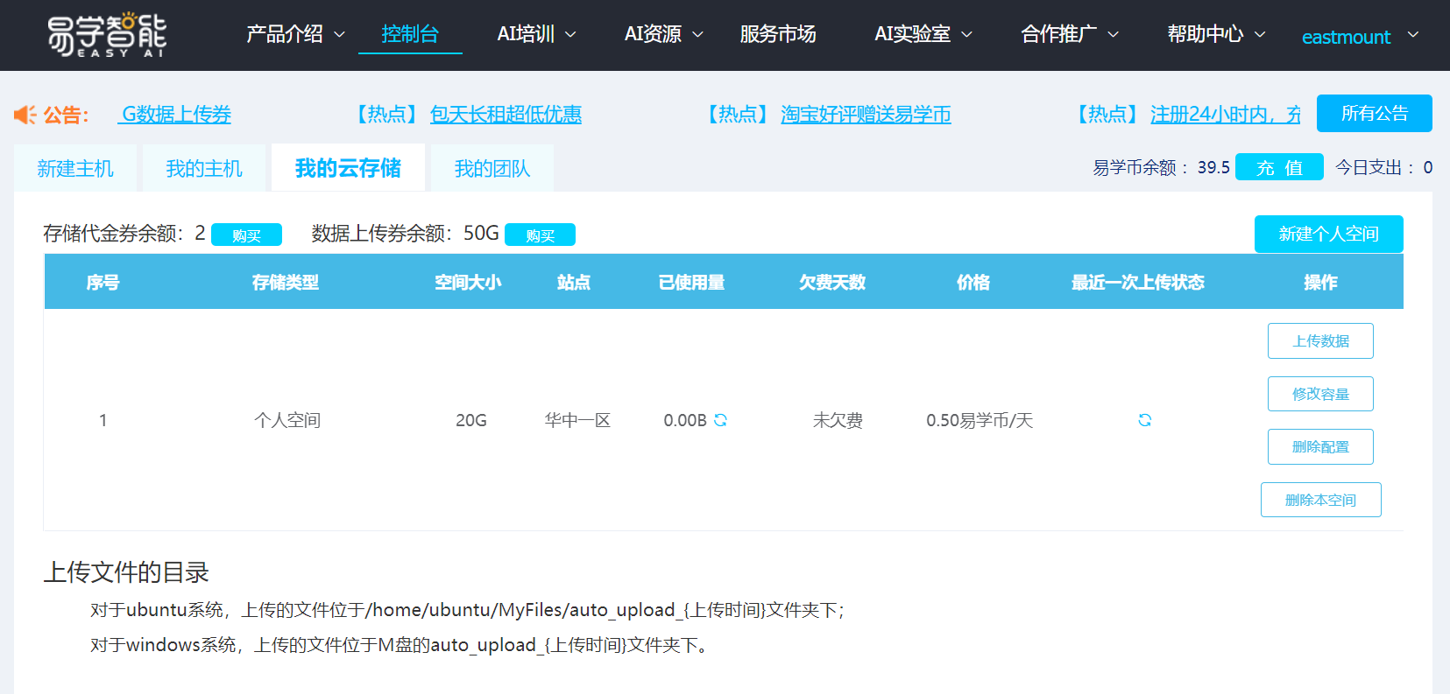Click the 易学币余额 39.5 balance text
The height and width of the screenshot is (694, 1450).
pos(1161,167)
